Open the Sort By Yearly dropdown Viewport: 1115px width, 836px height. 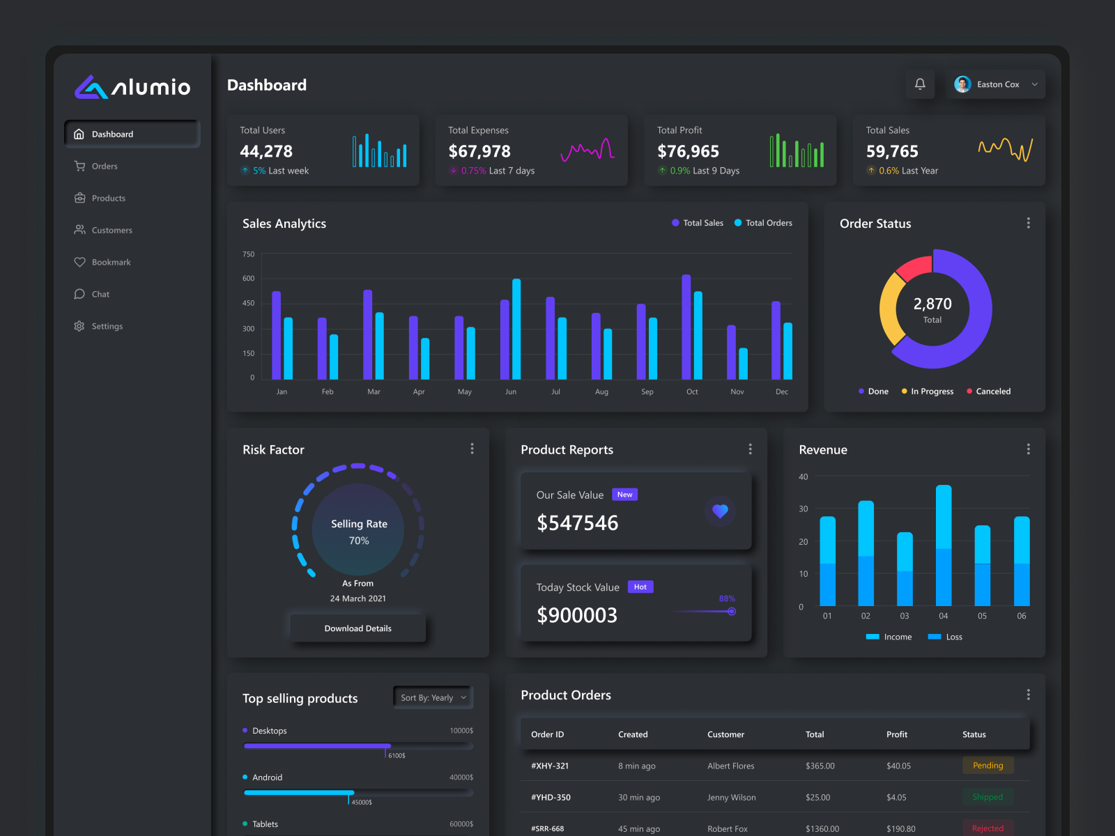432,697
